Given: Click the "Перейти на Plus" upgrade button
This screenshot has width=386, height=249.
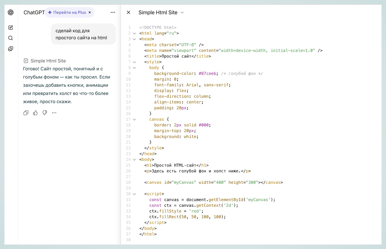Looking at the screenshot, I should (x=68, y=12).
